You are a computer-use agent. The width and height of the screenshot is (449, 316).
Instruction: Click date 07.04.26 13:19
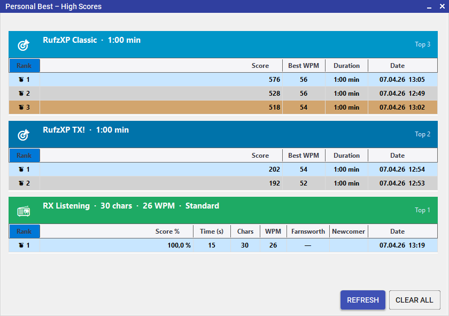[402, 245]
